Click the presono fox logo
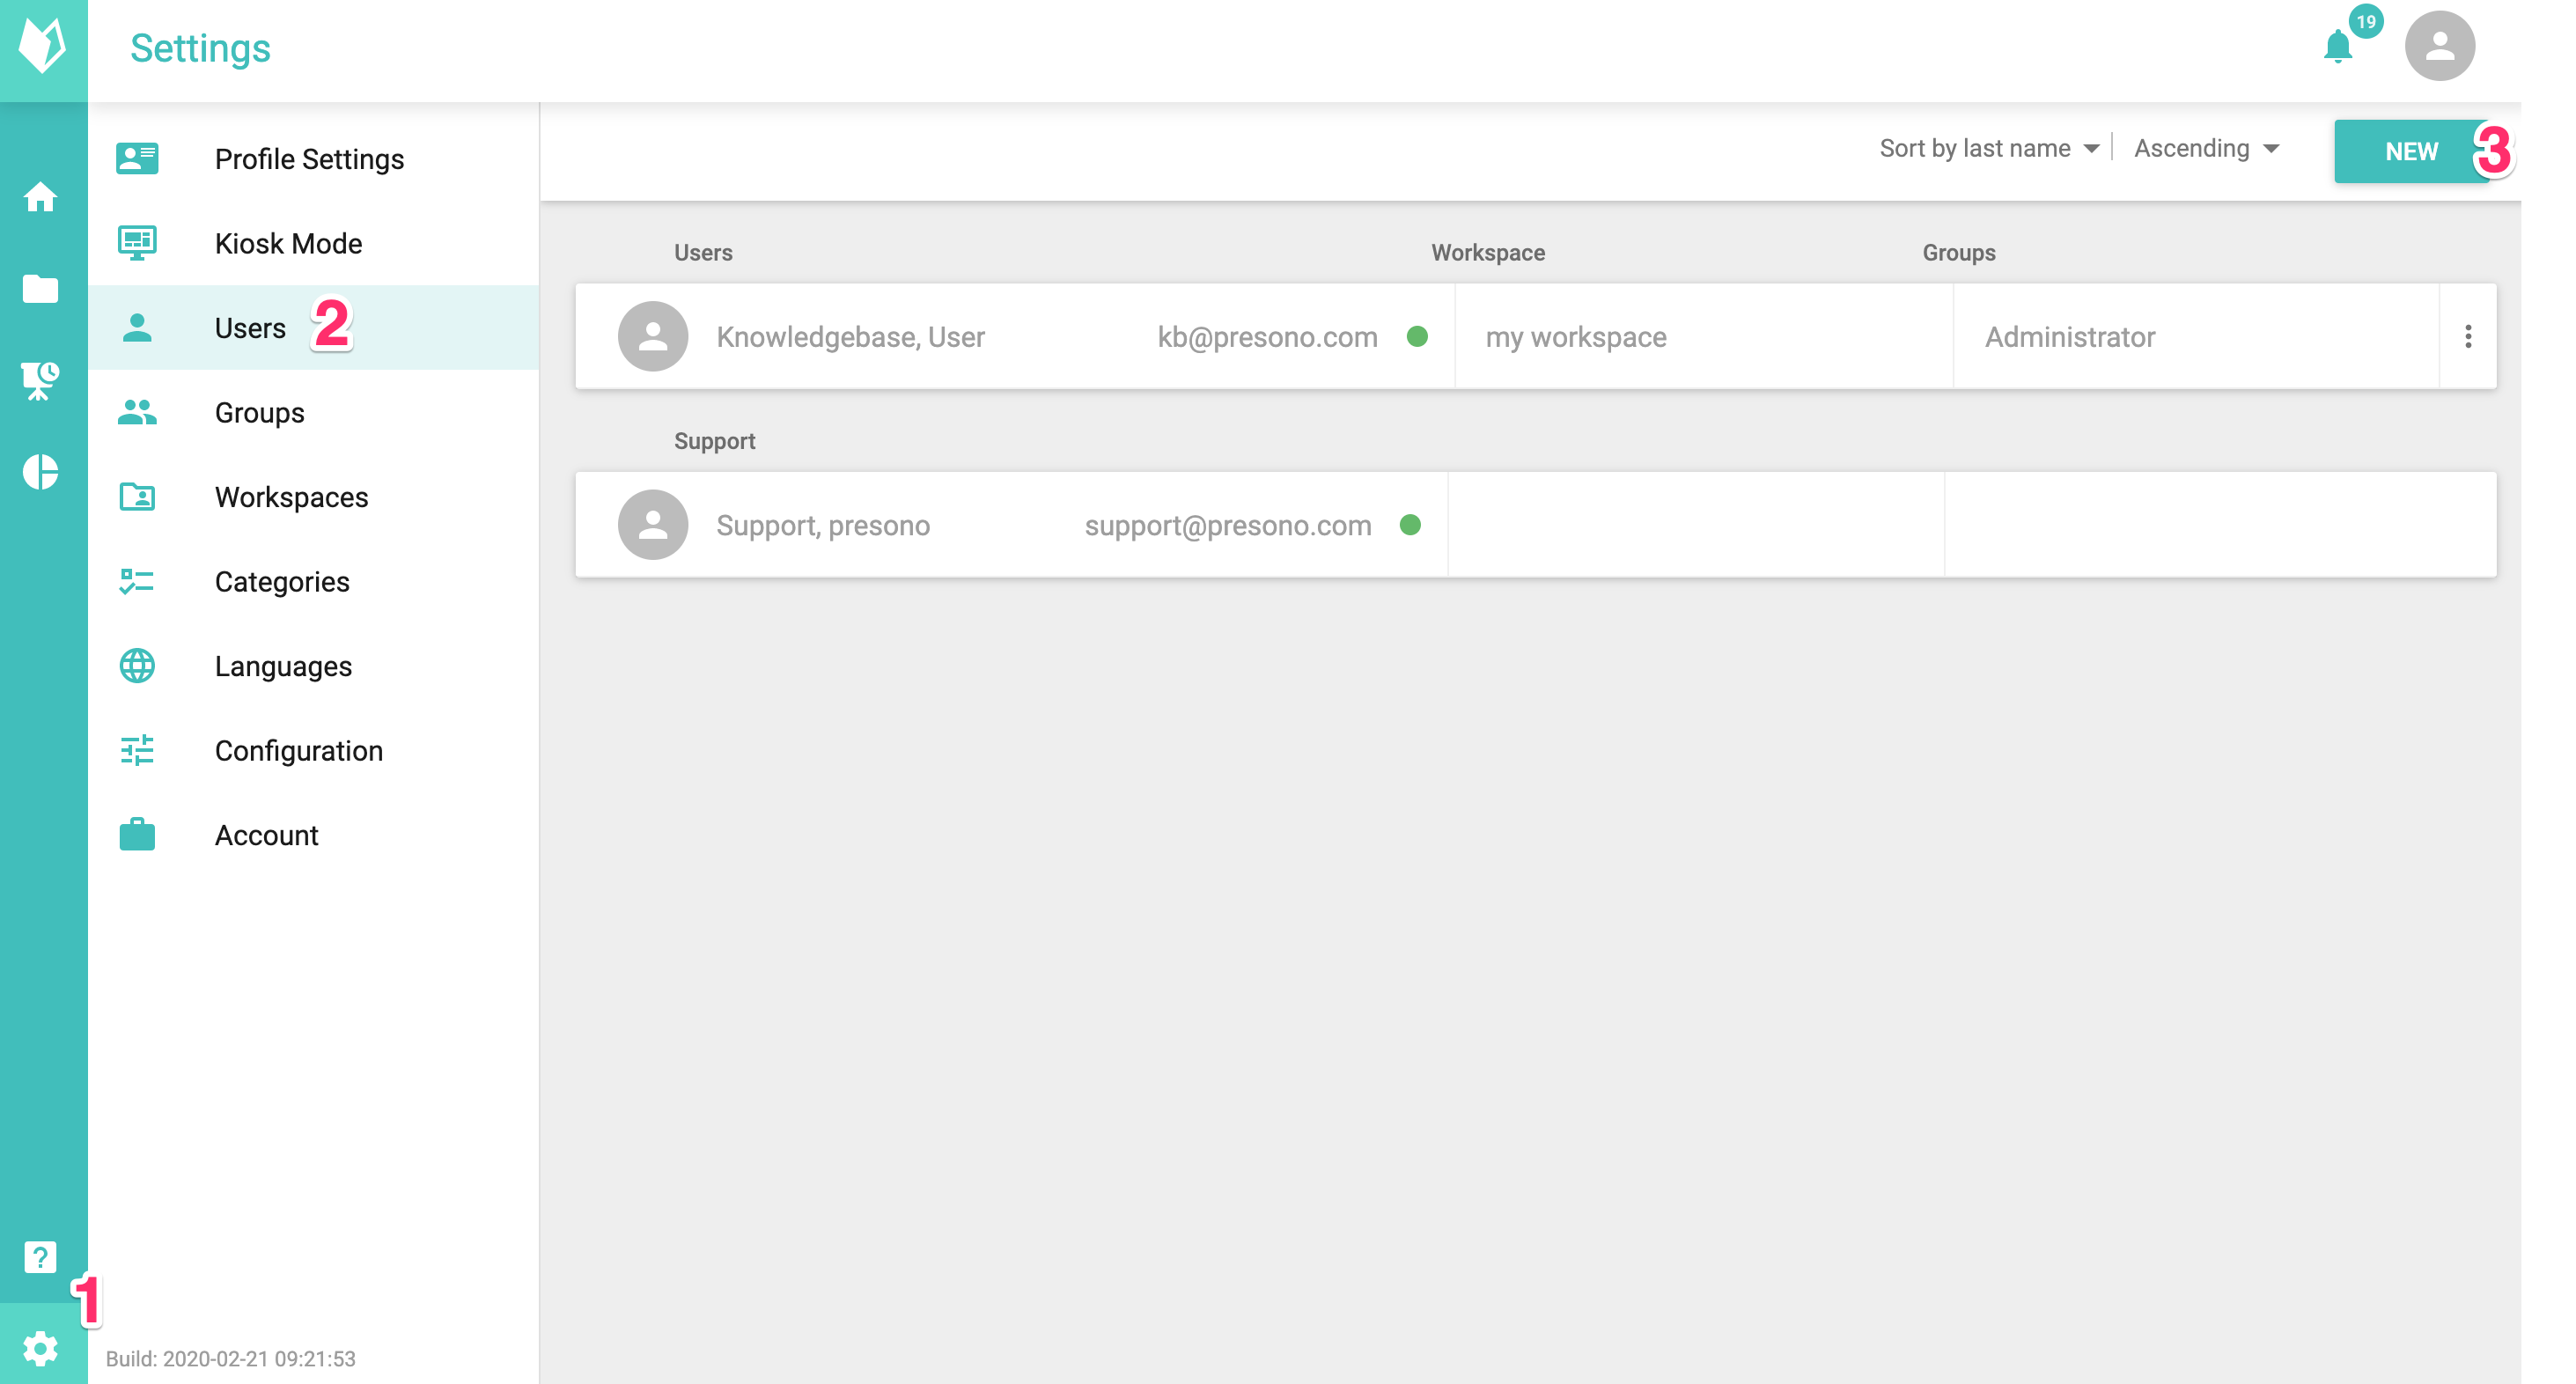The width and height of the screenshot is (2576, 1384). [x=42, y=46]
